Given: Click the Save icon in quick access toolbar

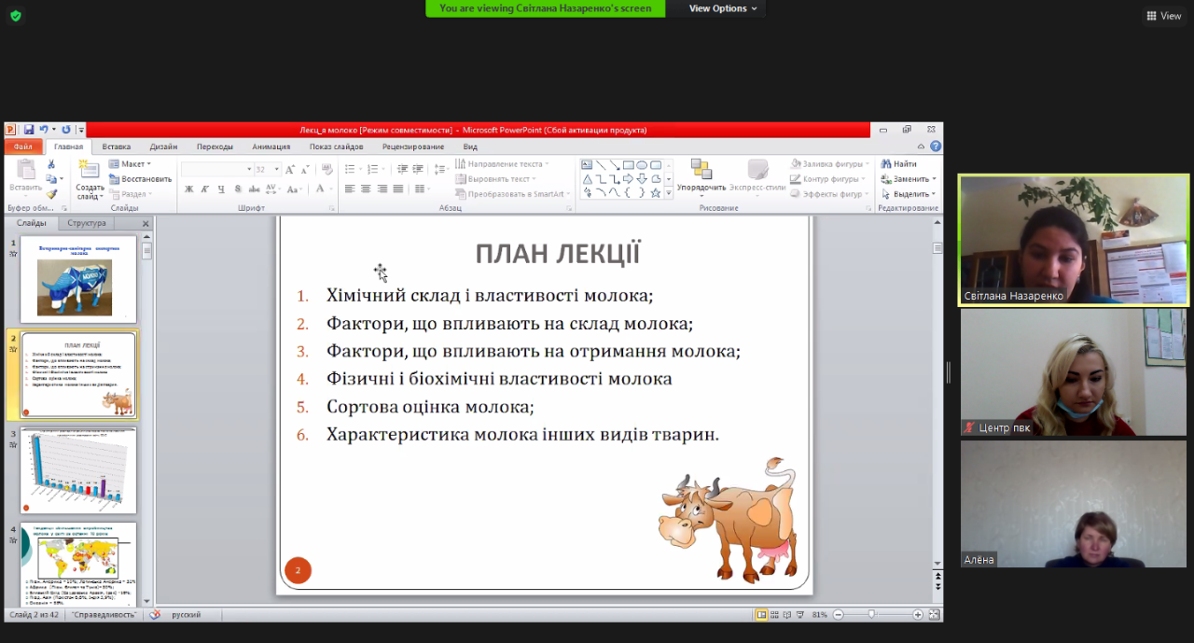Looking at the screenshot, I should coord(29,130).
